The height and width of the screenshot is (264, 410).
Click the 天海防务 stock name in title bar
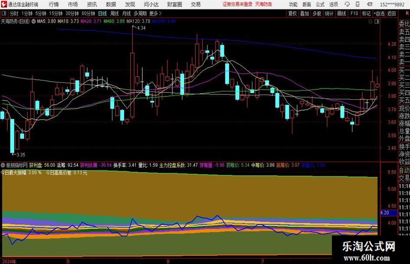click(x=264, y=4)
